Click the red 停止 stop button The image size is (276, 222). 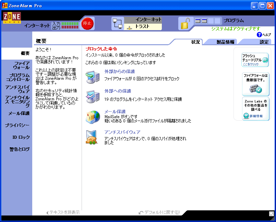pyautogui.click(x=87, y=23)
